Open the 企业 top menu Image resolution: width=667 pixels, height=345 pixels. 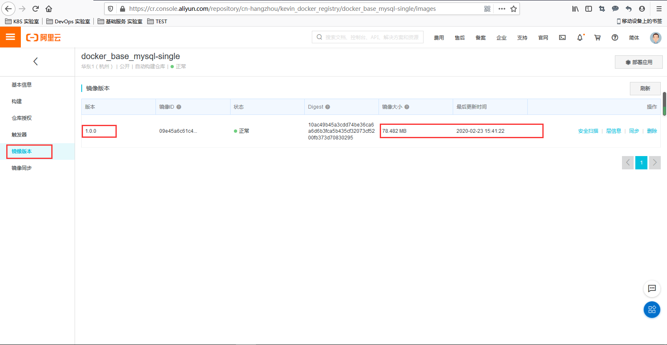click(502, 38)
